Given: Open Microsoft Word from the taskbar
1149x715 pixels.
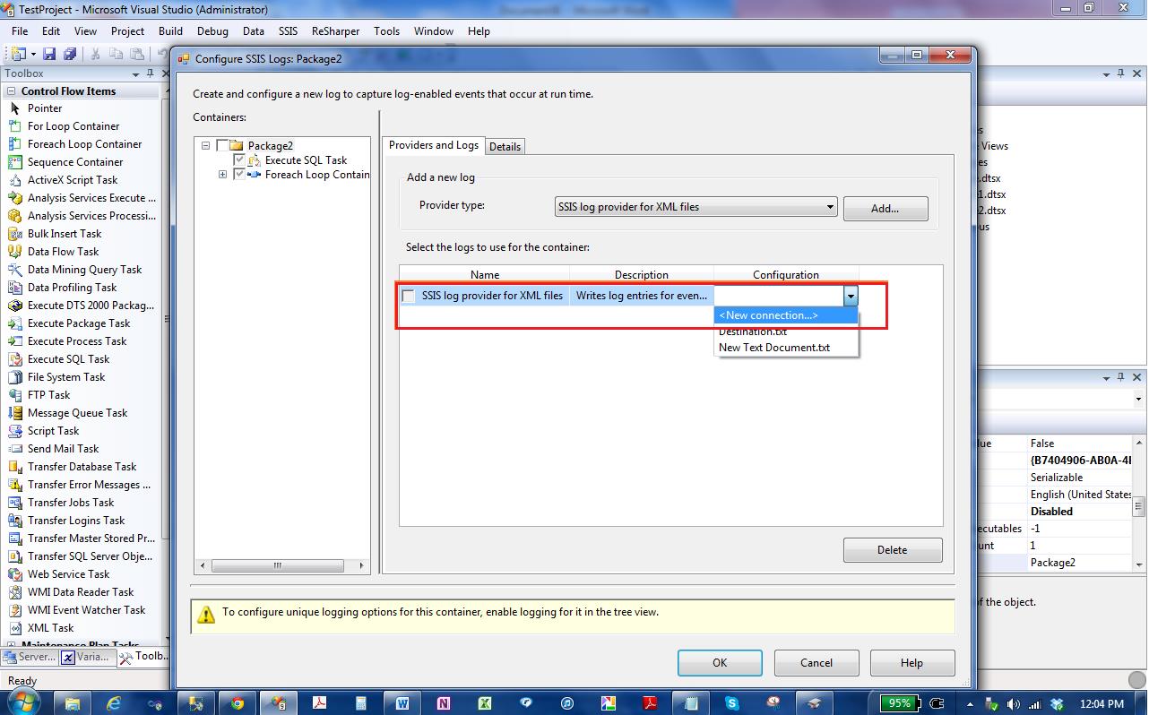Looking at the screenshot, I should point(402,703).
